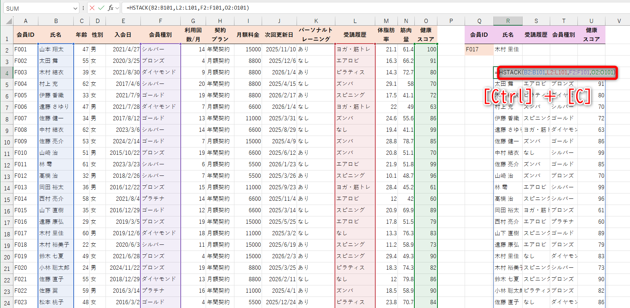This screenshot has width=630, height=308.
Task: Click cell B13 with 高橋 治
Action: coord(56,176)
